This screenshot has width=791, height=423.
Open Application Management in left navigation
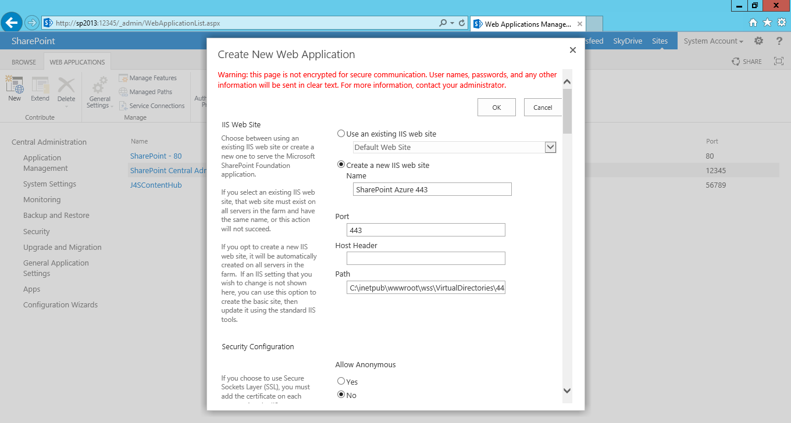coord(45,163)
